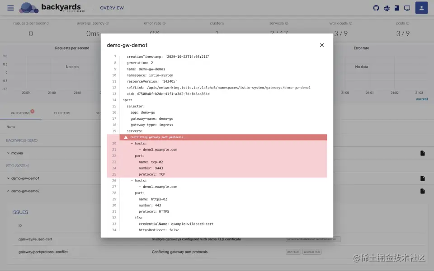Click line 'number: 443' in YAML
Viewport: 434px width, 271px height.
pos(150,205)
